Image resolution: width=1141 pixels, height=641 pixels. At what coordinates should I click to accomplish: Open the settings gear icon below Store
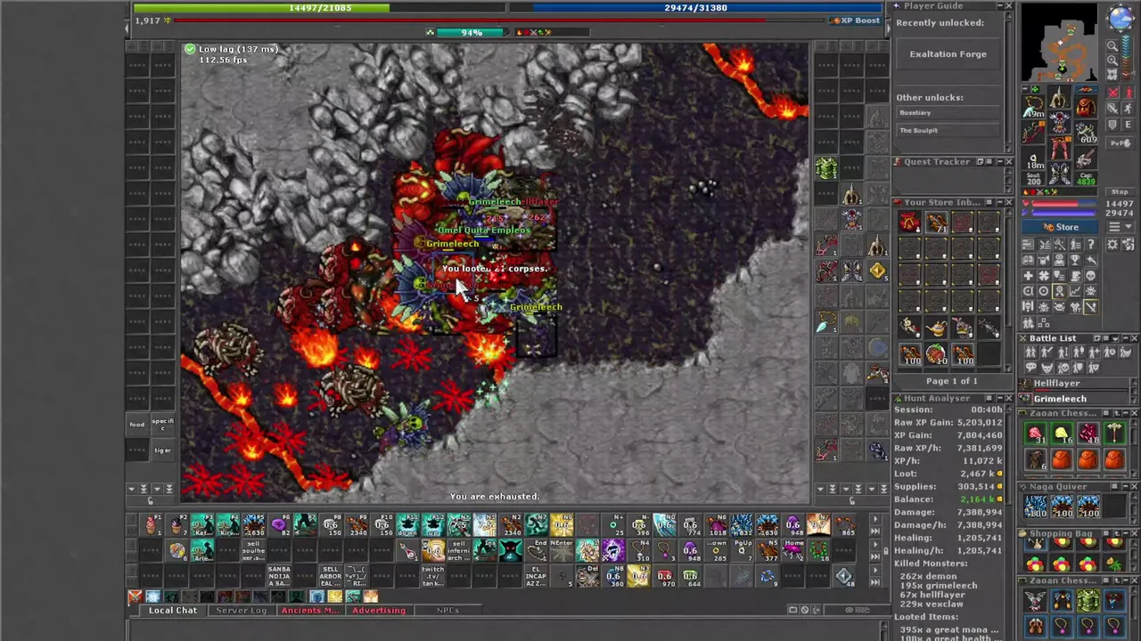pyautogui.click(x=1112, y=244)
